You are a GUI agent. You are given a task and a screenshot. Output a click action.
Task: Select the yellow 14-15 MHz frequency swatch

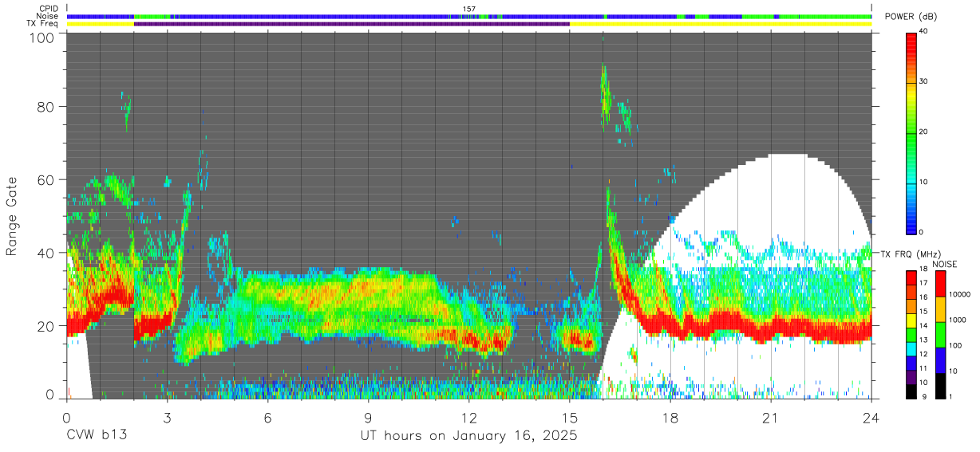click(911, 320)
